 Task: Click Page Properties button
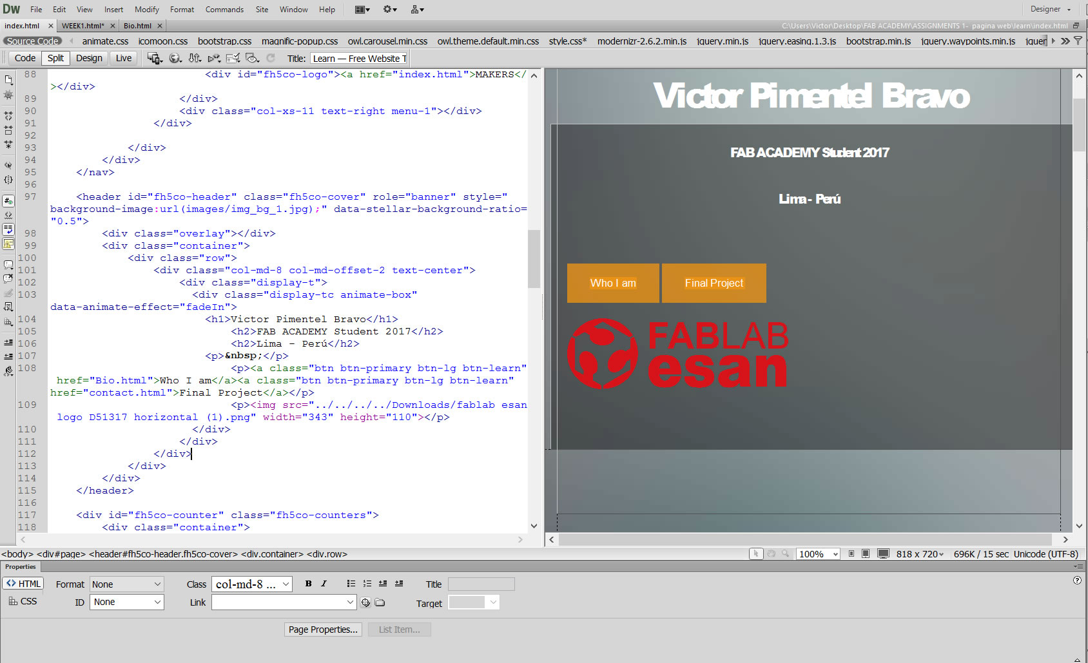coord(323,629)
